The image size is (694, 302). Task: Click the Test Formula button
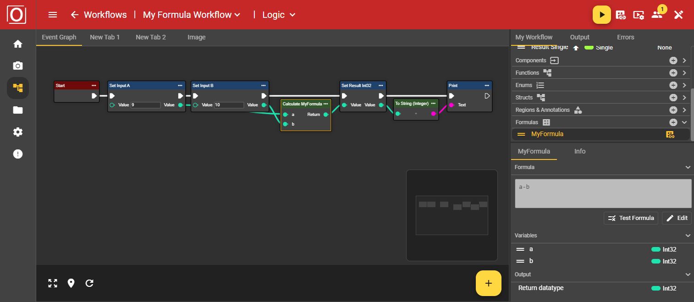point(631,218)
